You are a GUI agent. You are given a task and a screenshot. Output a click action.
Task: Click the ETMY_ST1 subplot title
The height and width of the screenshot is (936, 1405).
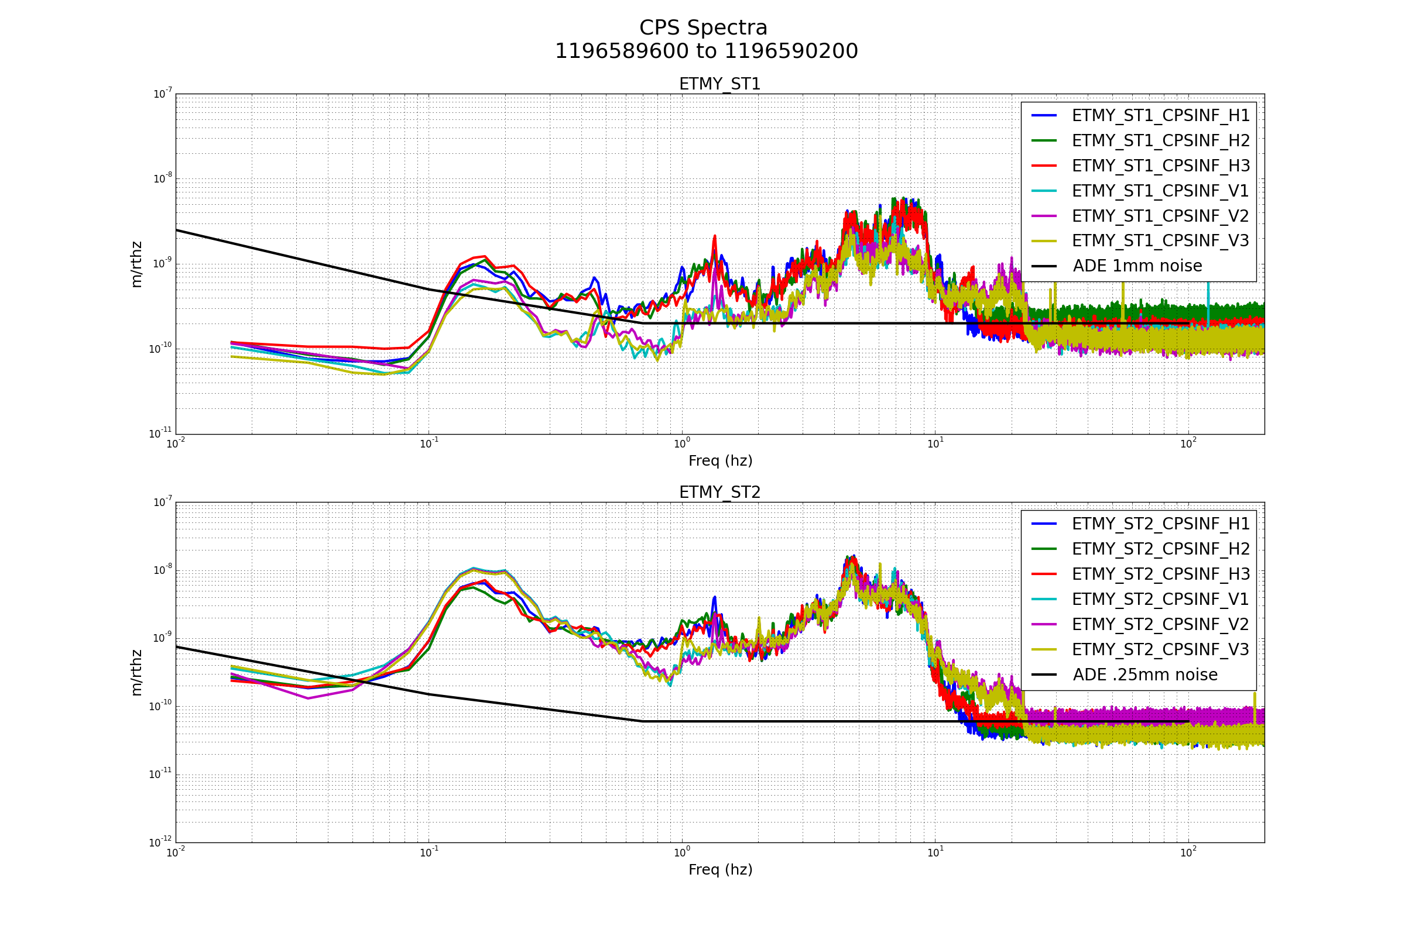(720, 84)
